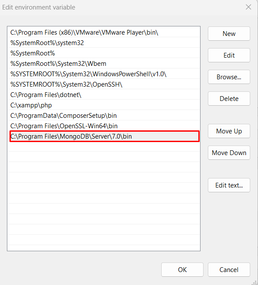Select the %SystemRoot%\system32 entry
Viewport: 258px width, 285px height.
(x=104, y=43)
